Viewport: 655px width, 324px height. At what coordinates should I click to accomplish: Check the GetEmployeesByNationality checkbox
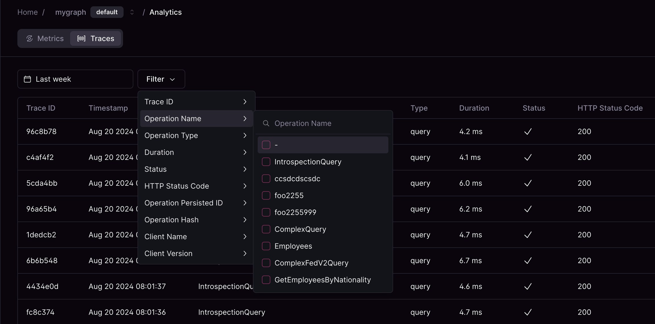pyautogui.click(x=266, y=280)
